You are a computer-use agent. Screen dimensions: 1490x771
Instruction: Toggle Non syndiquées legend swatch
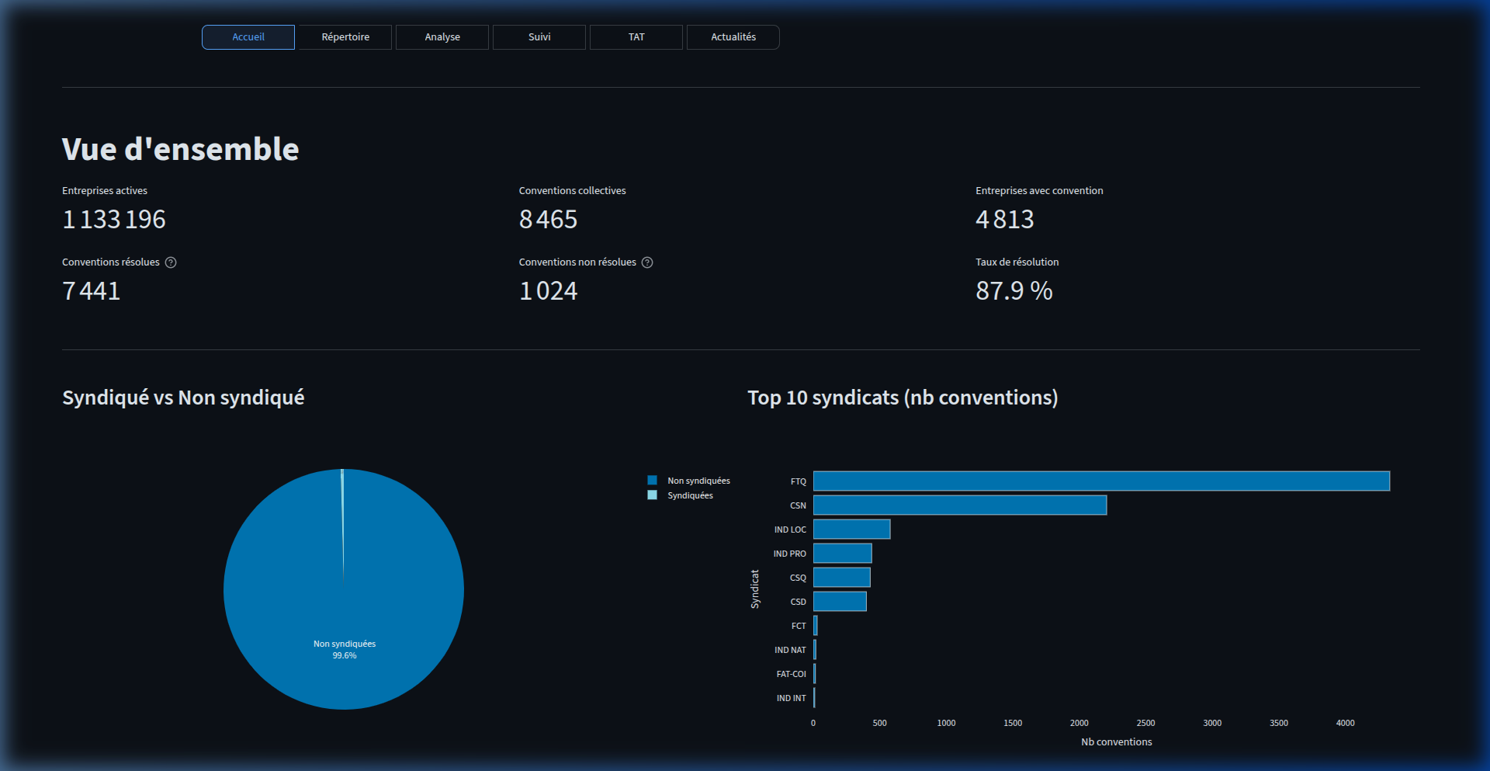653,481
